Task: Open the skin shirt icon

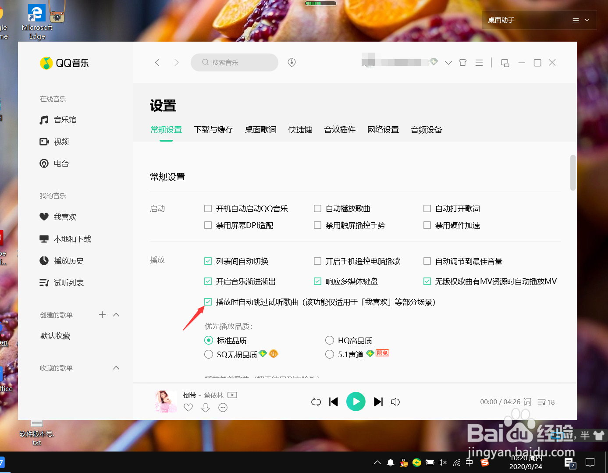Action: tap(462, 63)
